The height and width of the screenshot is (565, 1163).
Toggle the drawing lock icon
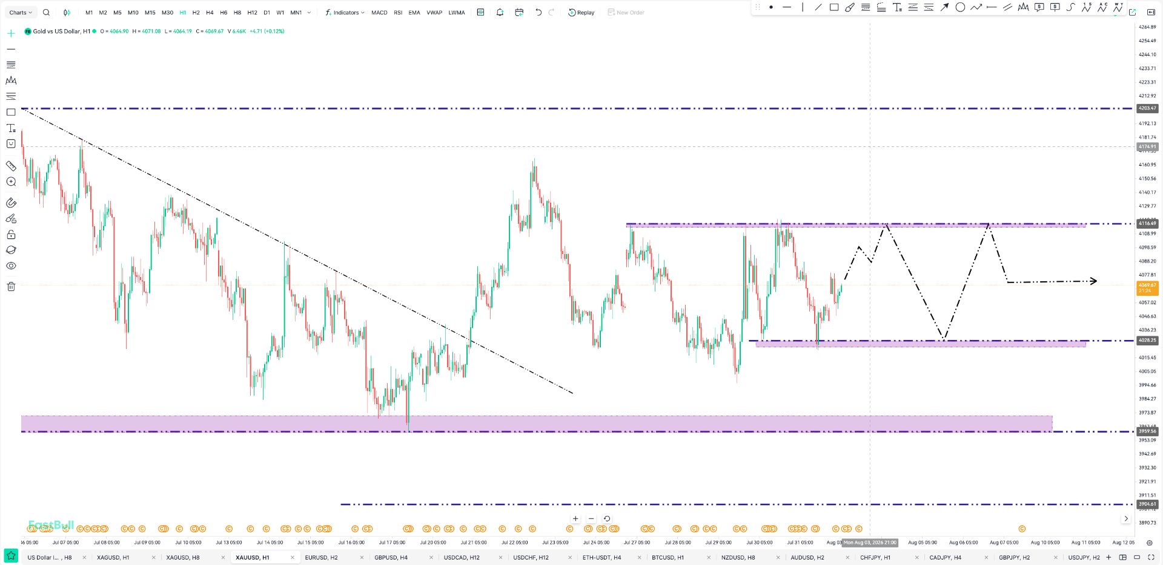tap(11, 235)
